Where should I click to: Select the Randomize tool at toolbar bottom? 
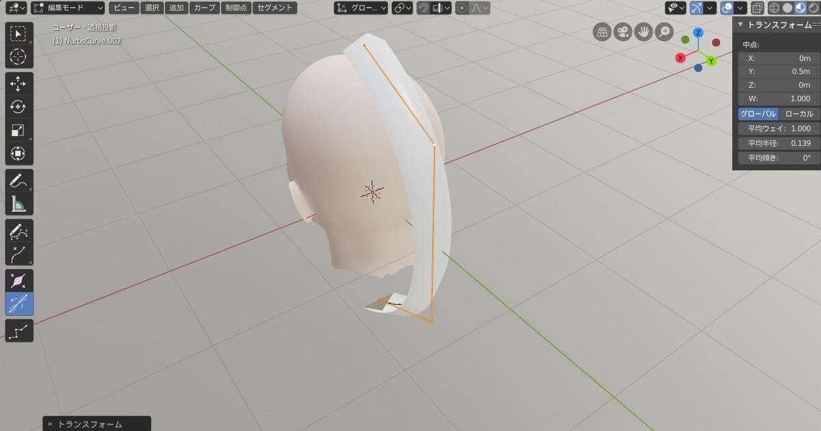(19, 330)
